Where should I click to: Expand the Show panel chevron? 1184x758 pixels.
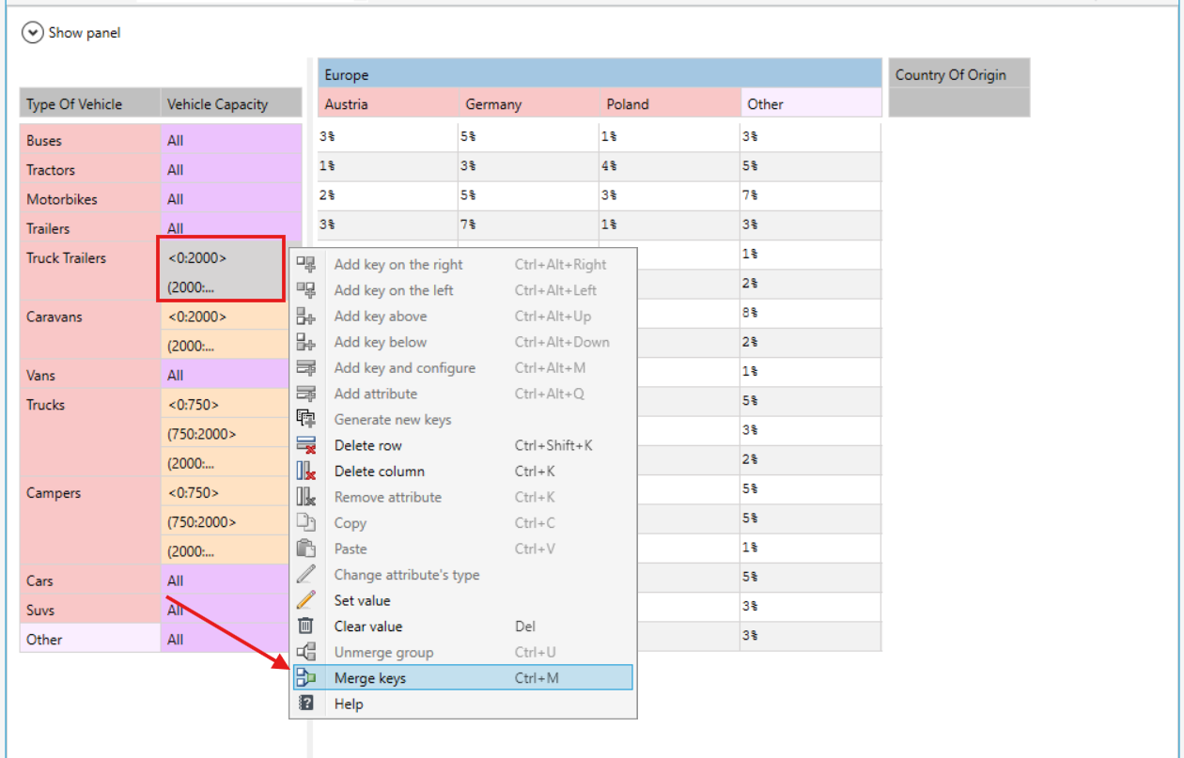tap(33, 33)
